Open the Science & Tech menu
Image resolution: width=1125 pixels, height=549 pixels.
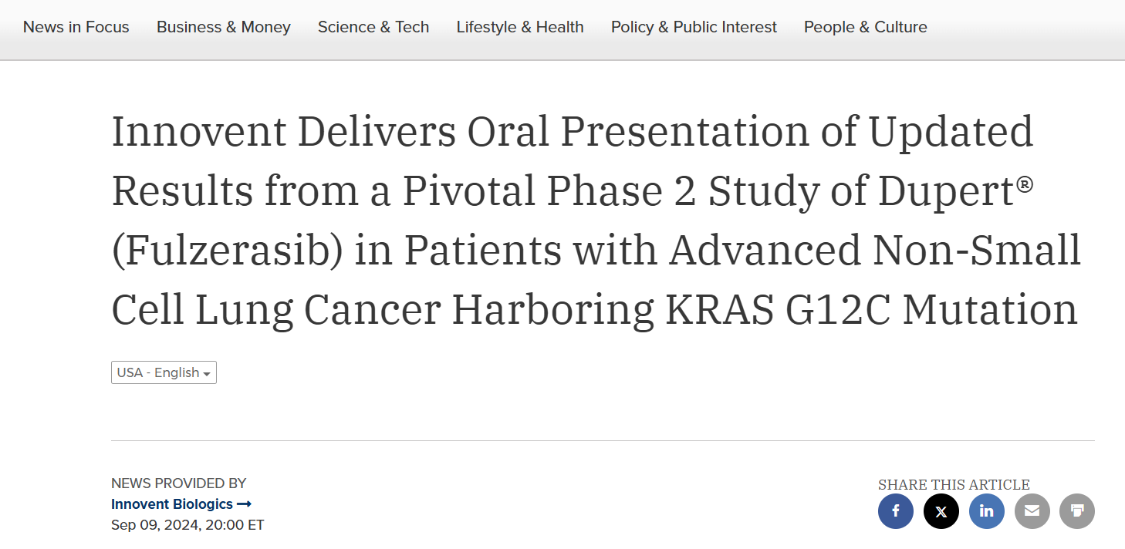[x=373, y=27]
